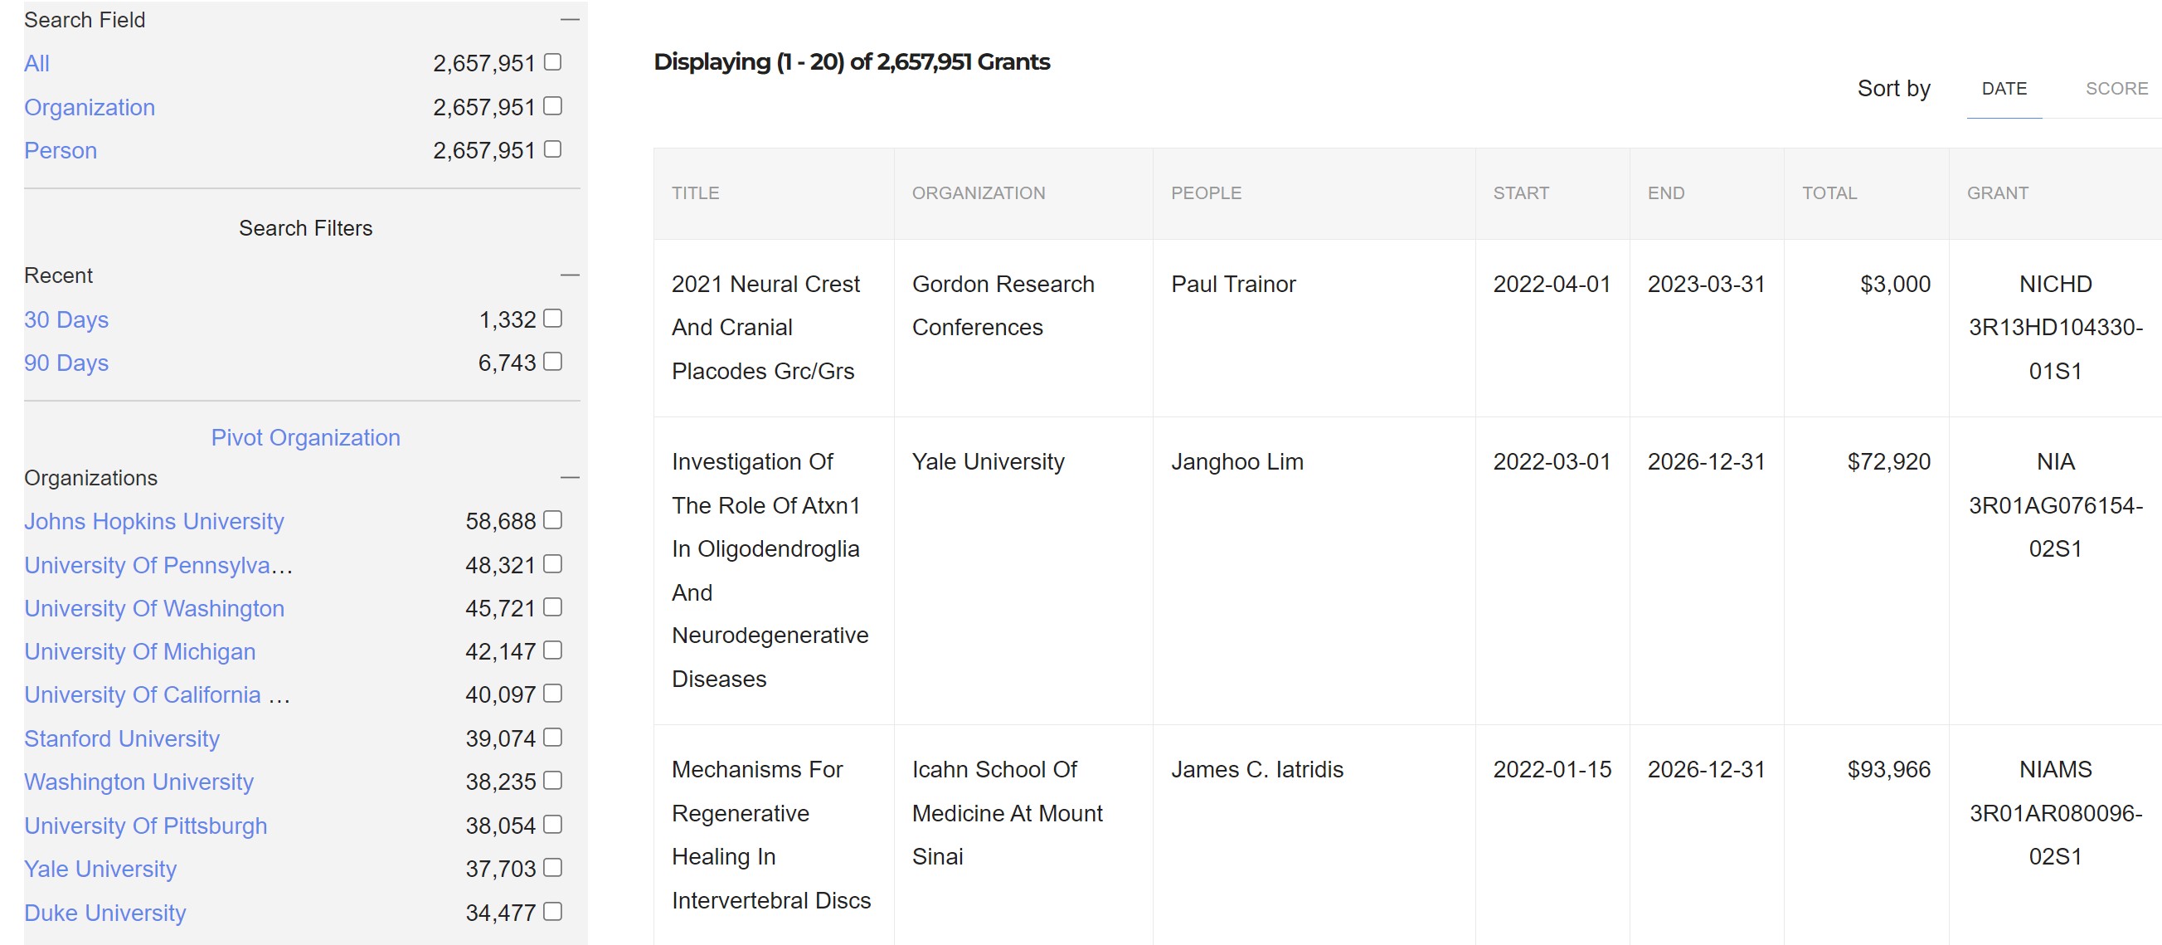
Task: Enable the 30 Days filter checkbox
Action: tap(552, 319)
